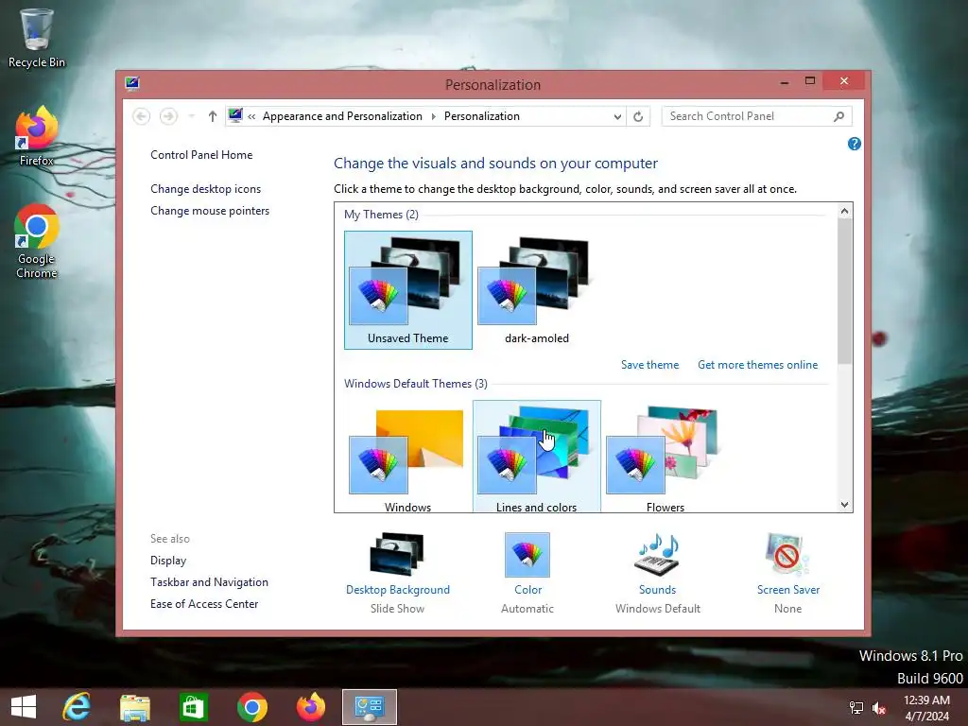Open File Explorer from the taskbar
The height and width of the screenshot is (726, 968).
click(x=134, y=707)
